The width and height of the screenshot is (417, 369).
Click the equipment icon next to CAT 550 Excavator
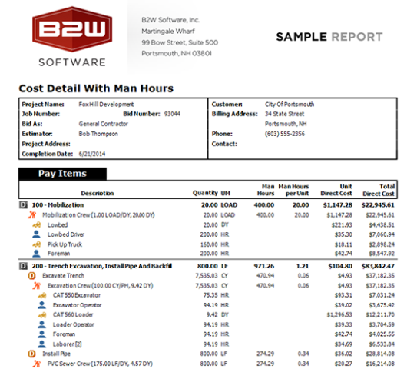[42, 295]
